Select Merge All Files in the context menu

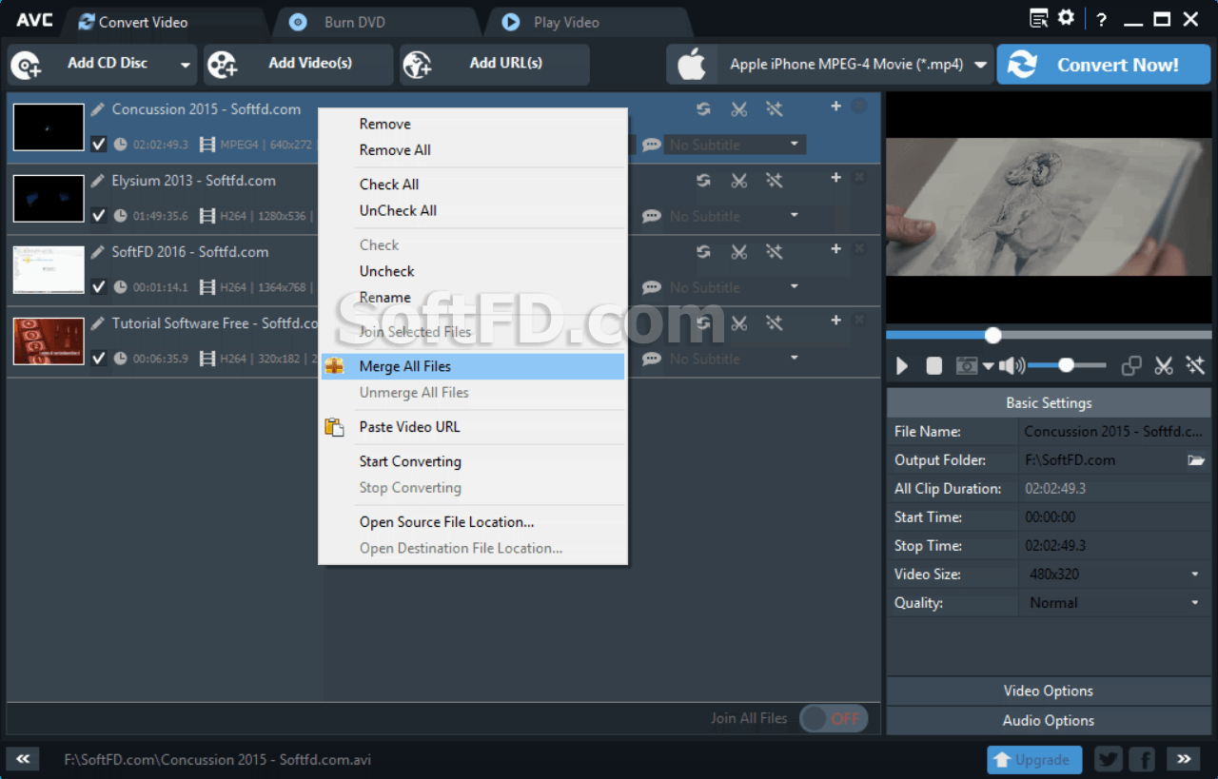click(x=473, y=366)
